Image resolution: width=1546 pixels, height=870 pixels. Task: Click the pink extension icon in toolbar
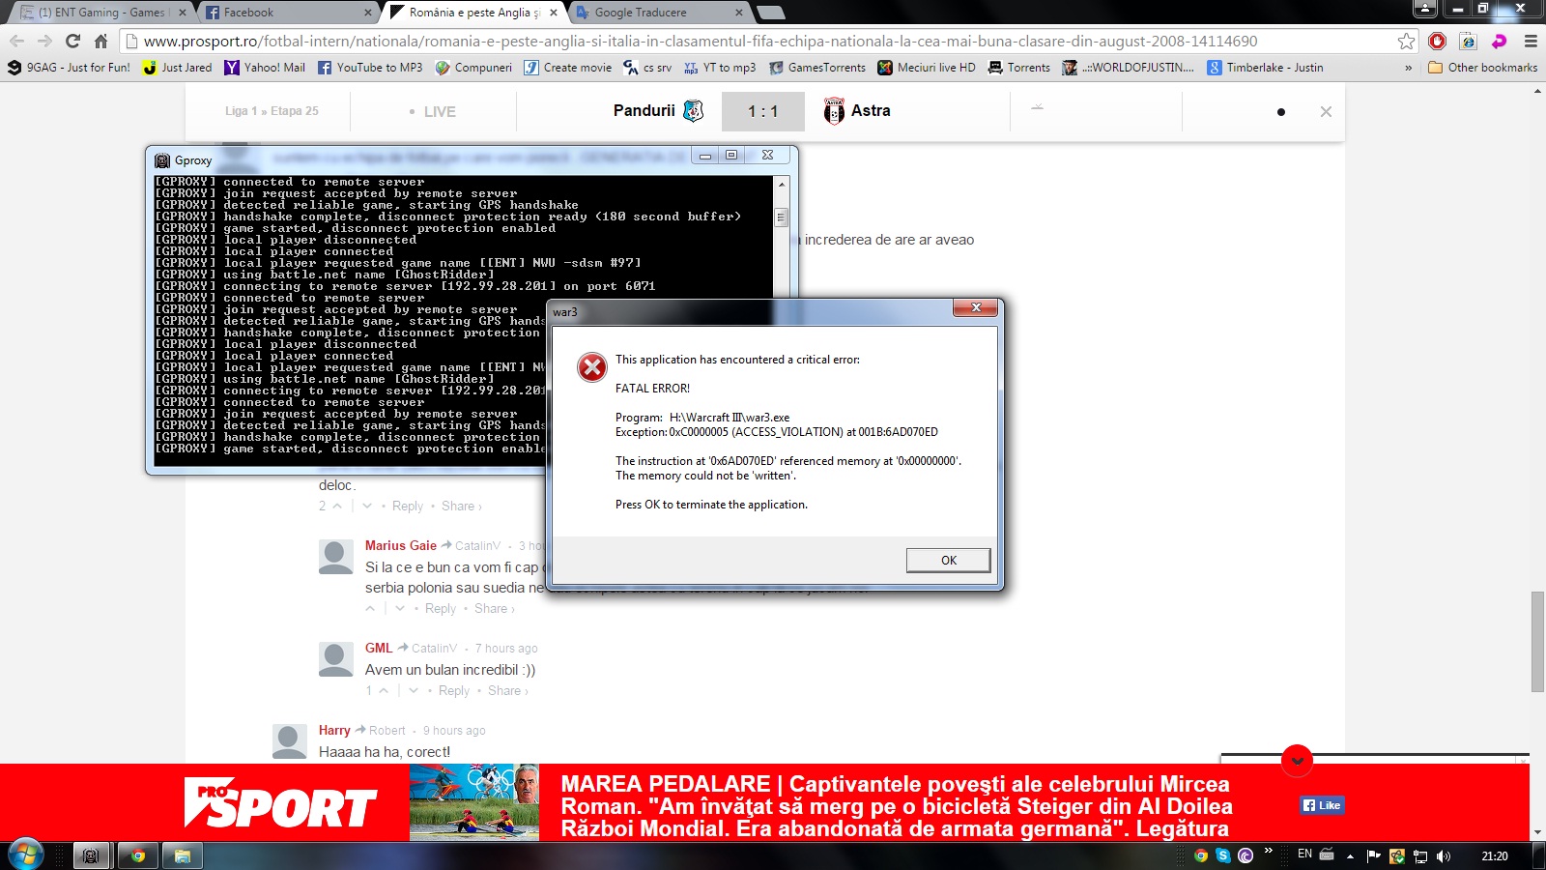1500,41
